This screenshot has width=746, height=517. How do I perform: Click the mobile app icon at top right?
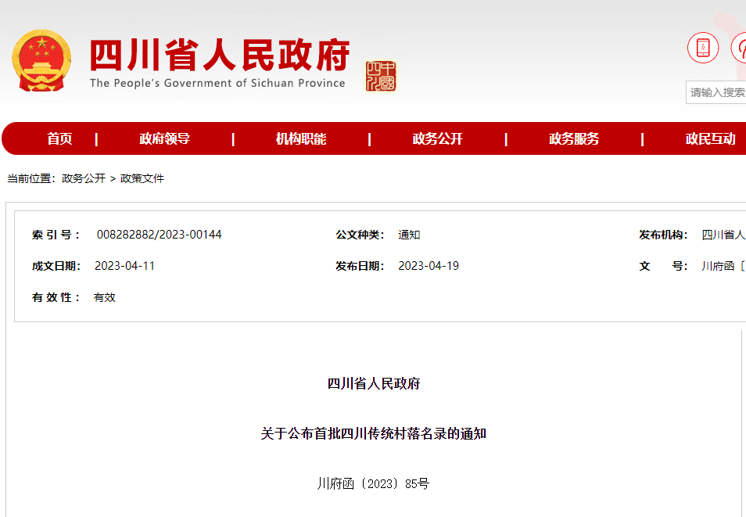pyautogui.click(x=705, y=48)
